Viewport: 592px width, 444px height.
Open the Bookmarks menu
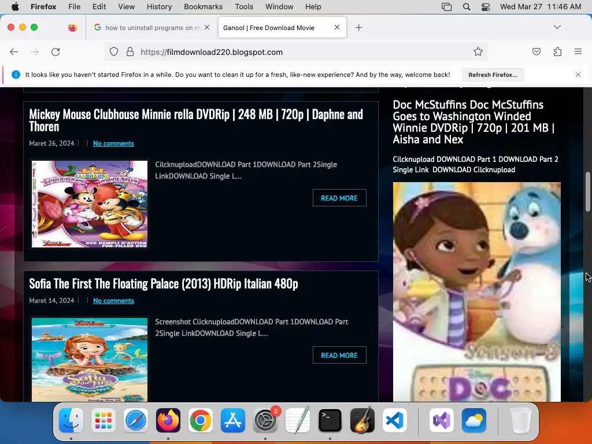[x=203, y=6]
